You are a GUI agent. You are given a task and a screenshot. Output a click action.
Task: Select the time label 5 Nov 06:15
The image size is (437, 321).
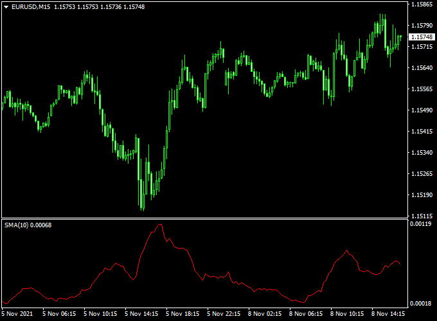[x=59, y=314]
